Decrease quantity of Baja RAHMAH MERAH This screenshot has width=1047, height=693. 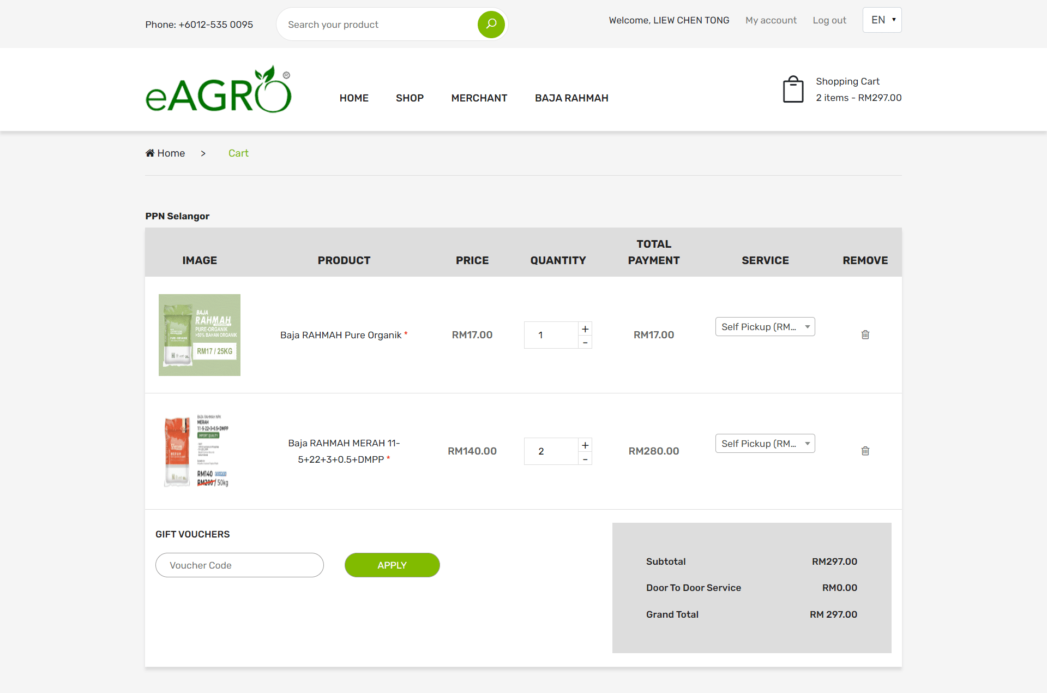coord(585,459)
